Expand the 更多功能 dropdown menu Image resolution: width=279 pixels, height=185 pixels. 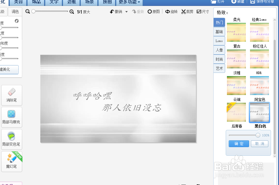[x=129, y=2]
